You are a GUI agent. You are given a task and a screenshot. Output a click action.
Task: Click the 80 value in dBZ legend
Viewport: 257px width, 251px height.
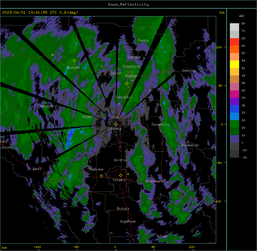(243, 23)
